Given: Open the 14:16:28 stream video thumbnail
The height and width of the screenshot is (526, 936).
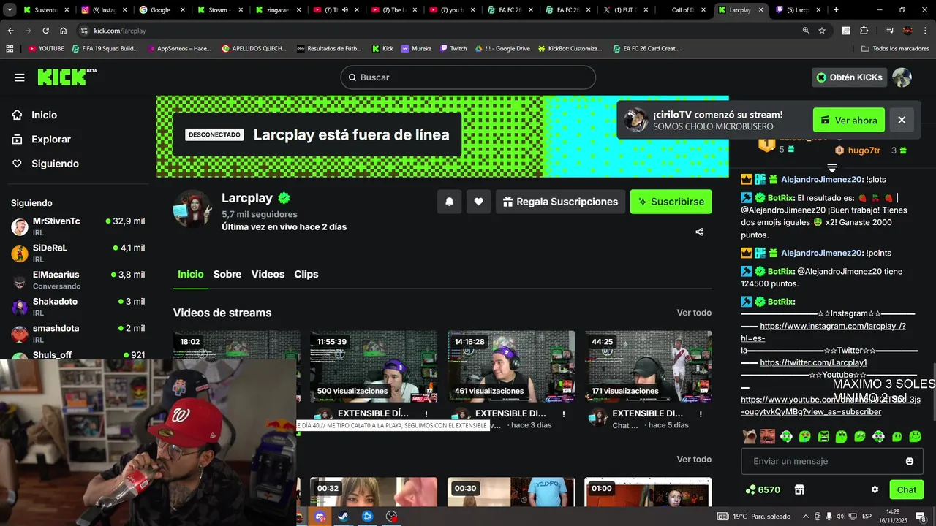Looking at the screenshot, I should (x=510, y=366).
